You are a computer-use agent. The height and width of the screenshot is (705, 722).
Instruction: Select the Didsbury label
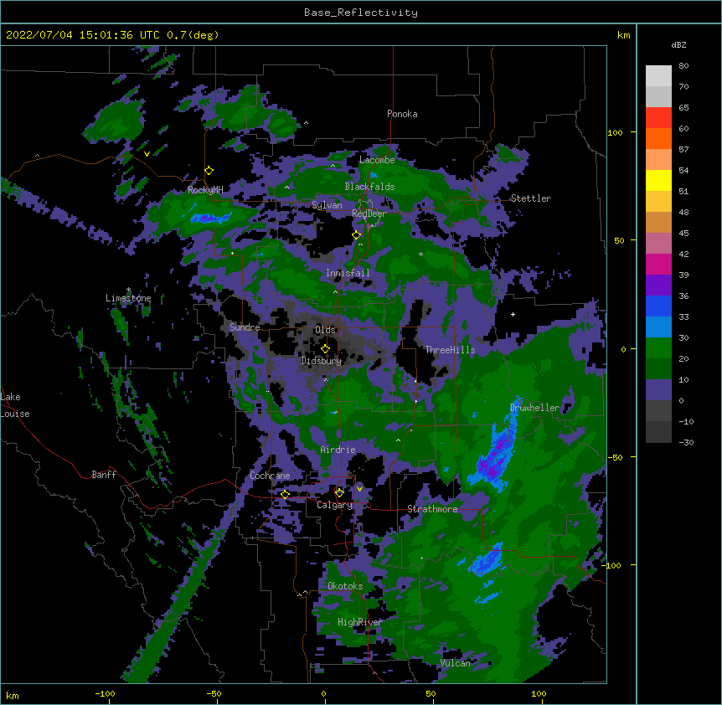[x=322, y=361]
